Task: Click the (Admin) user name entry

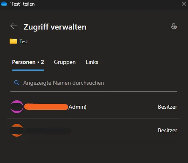Action: point(55,107)
